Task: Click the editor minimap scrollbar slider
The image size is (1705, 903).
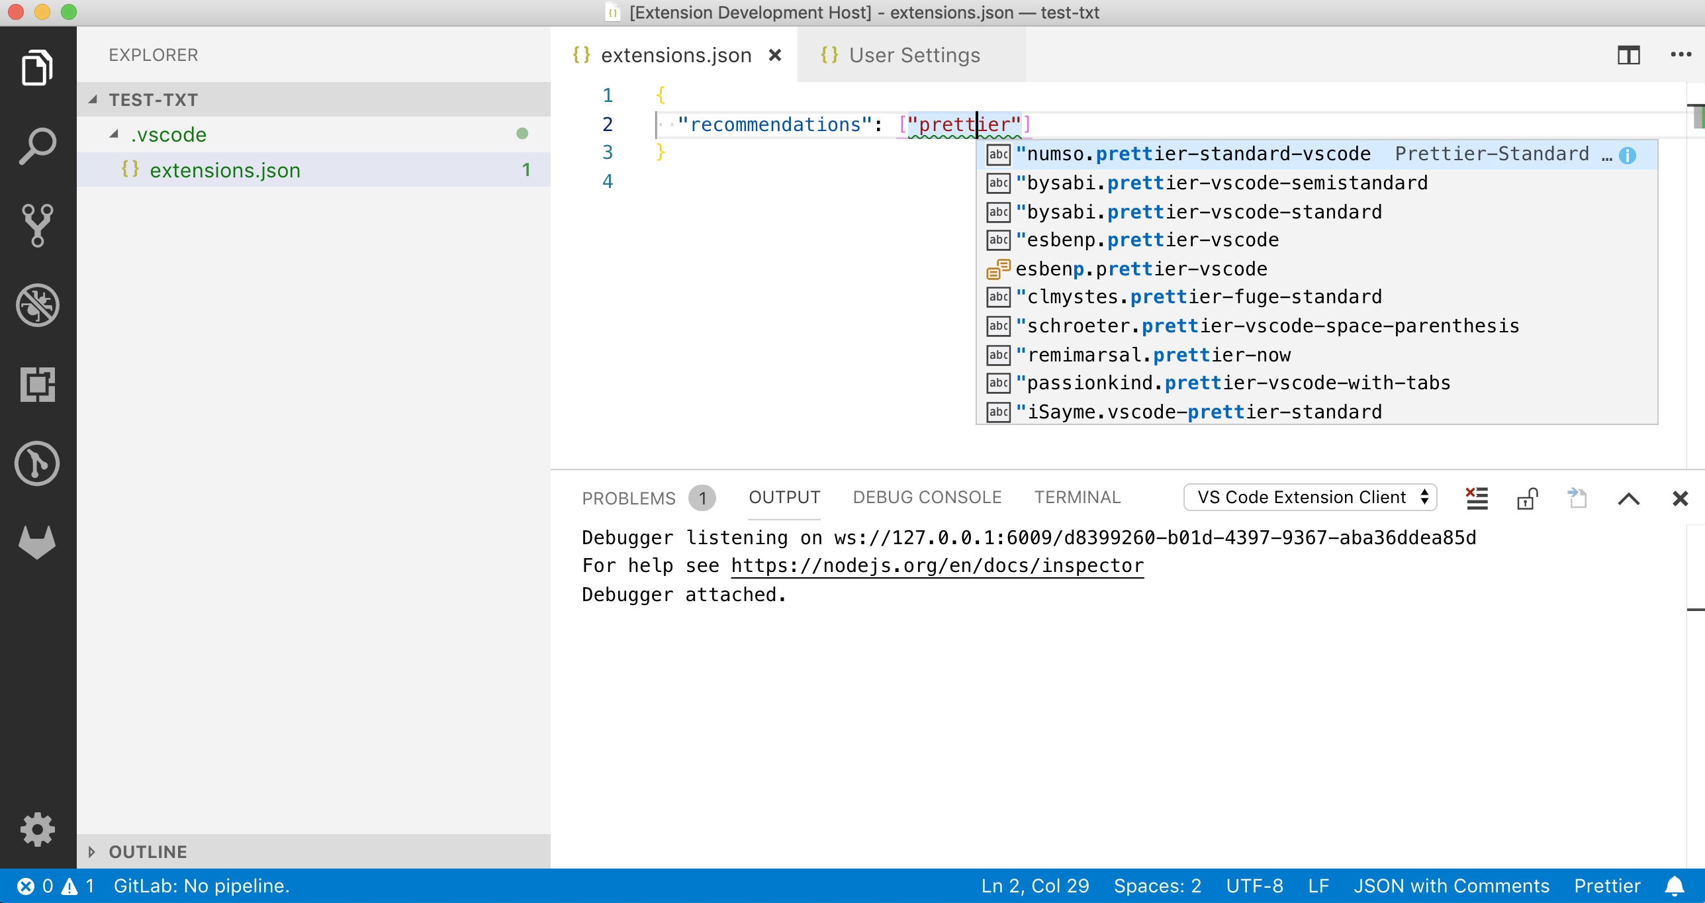Action: [1698, 117]
